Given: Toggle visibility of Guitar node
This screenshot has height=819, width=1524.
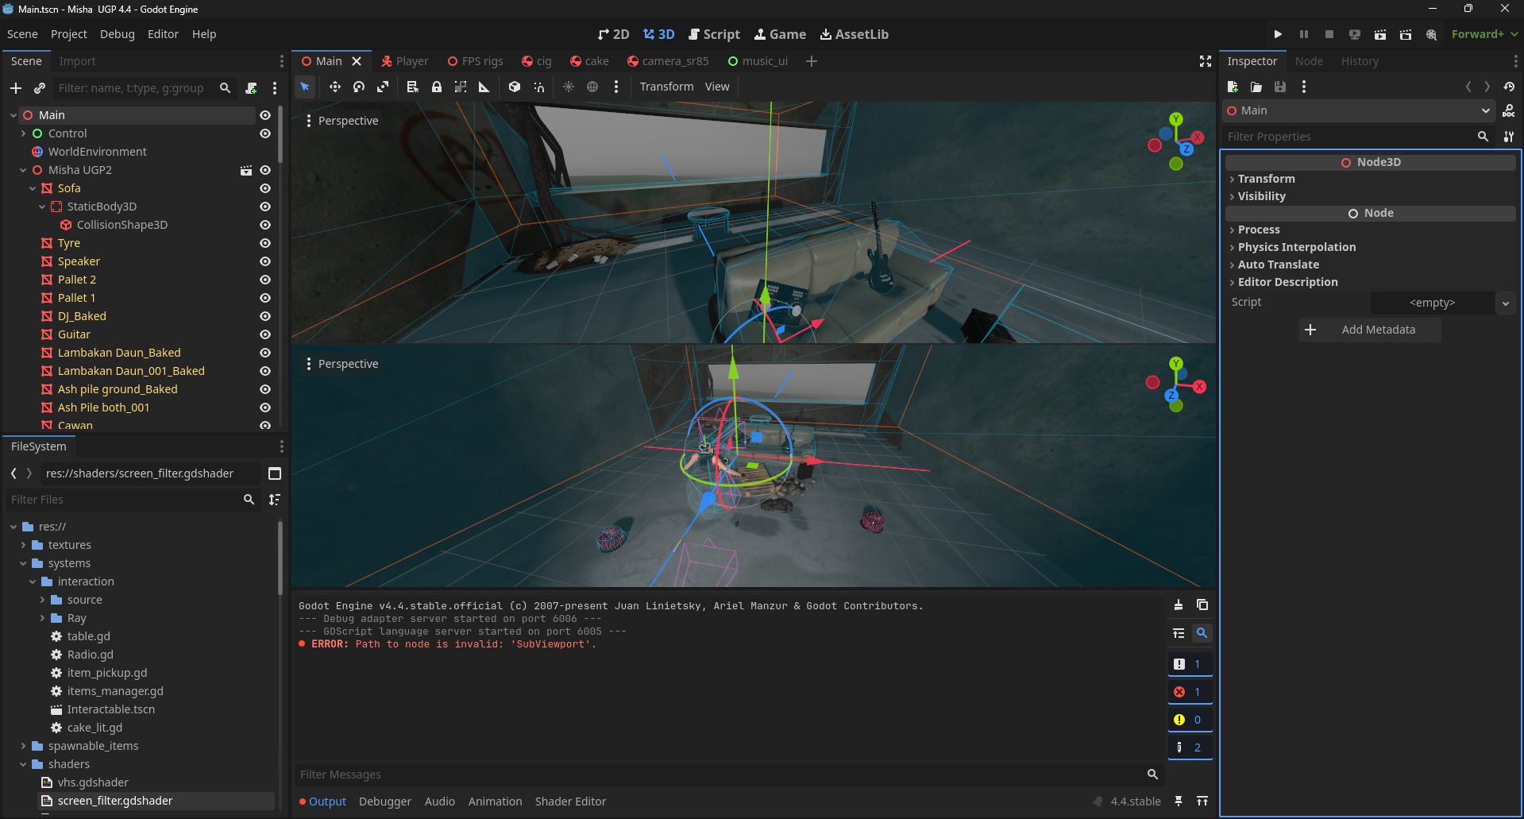Looking at the screenshot, I should pyautogui.click(x=265, y=334).
